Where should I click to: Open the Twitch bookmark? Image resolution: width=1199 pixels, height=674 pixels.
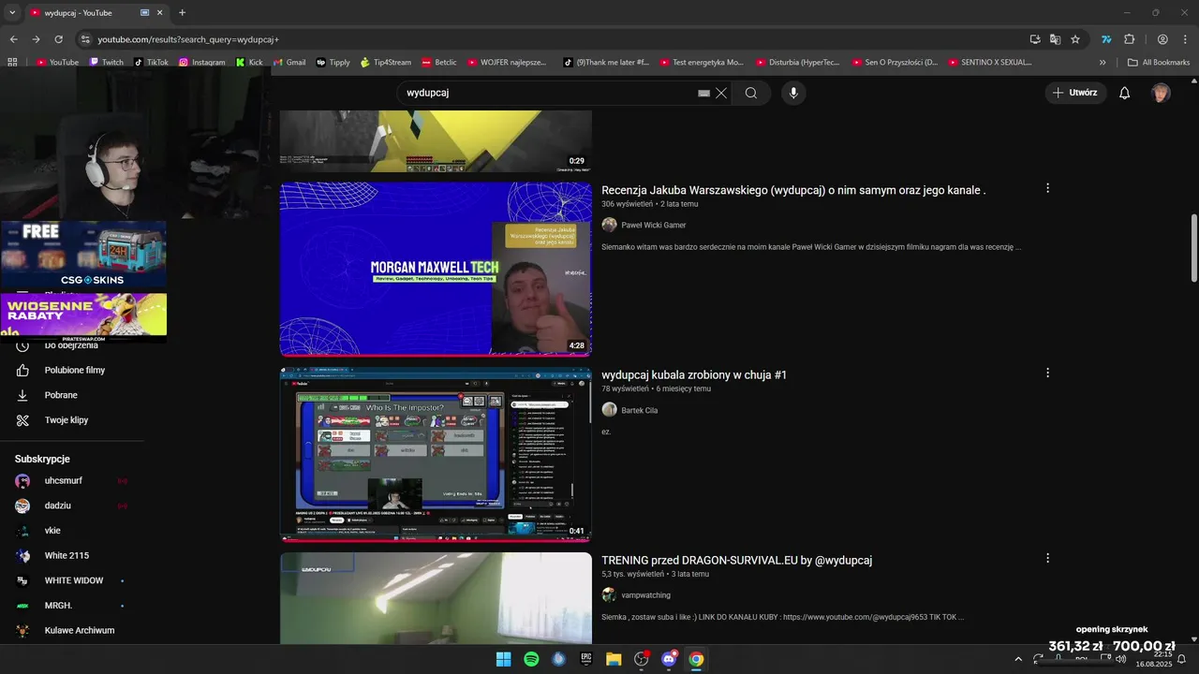coord(106,63)
